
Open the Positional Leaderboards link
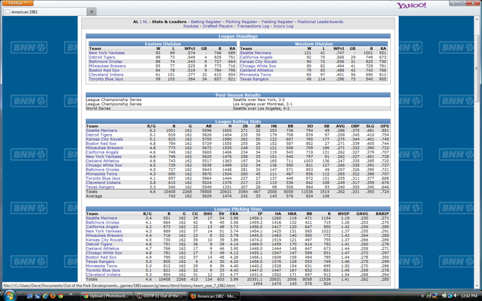[x=320, y=22]
